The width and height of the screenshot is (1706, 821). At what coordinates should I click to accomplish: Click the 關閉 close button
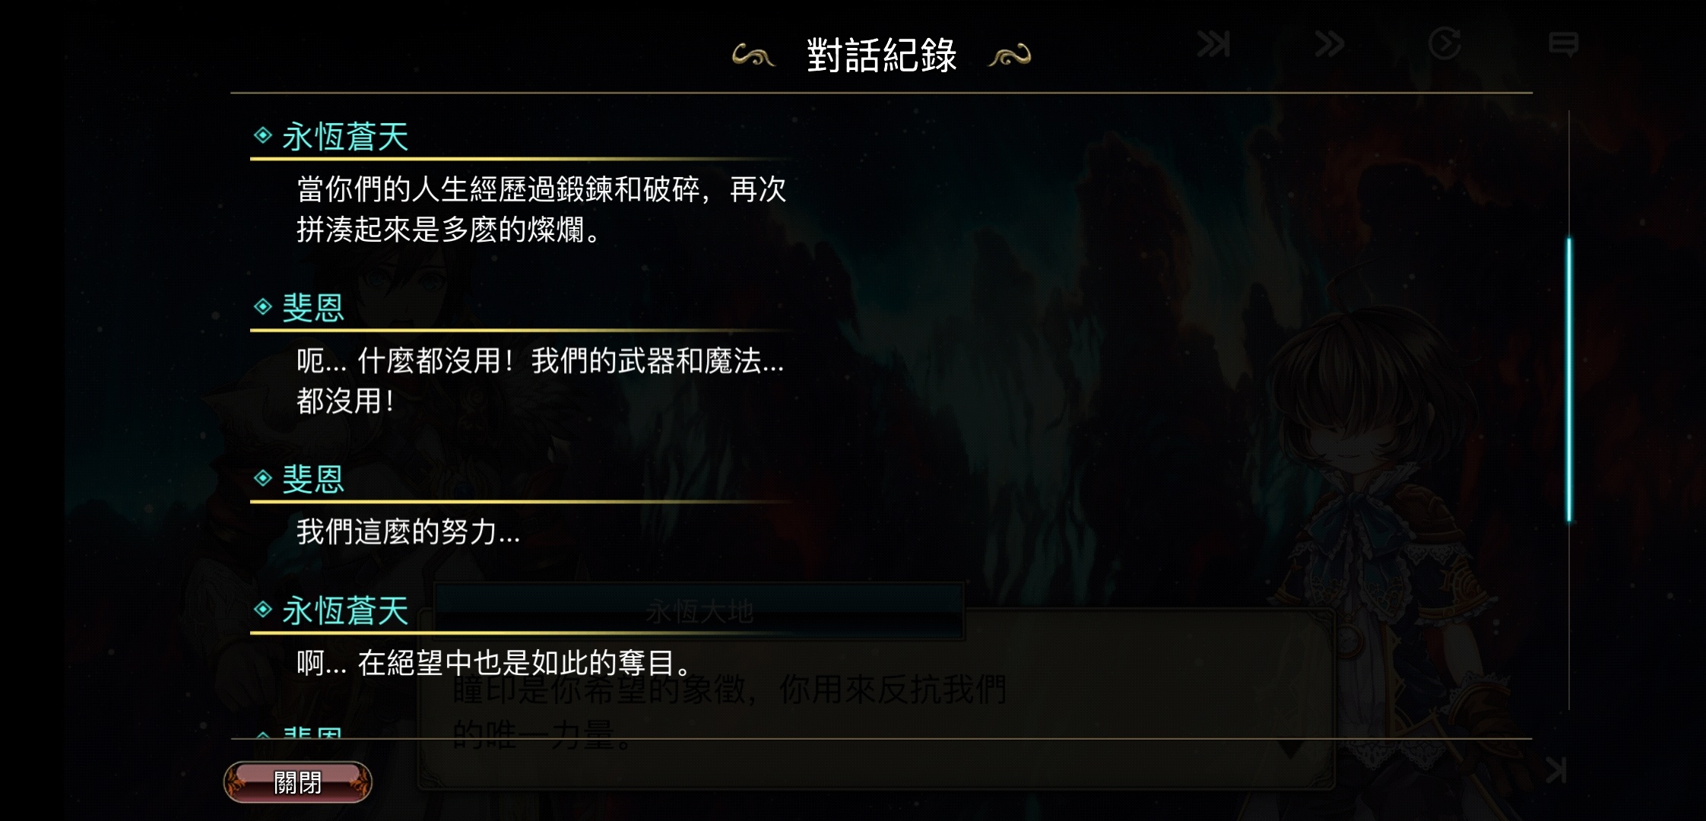298,781
